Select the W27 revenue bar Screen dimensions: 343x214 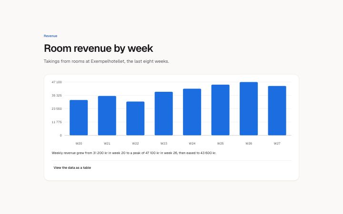[x=277, y=110]
